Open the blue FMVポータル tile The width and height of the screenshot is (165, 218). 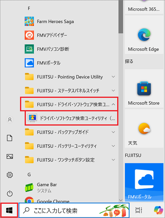point(144,182)
